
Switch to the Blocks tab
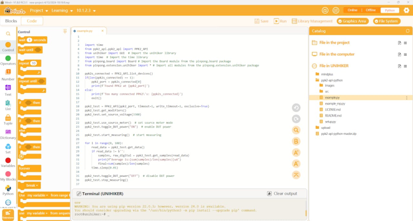click(11, 21)
